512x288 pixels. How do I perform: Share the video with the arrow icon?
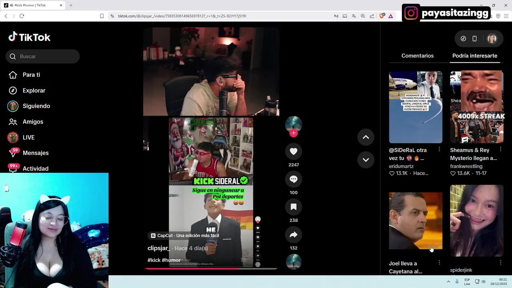tap(294, 234)
